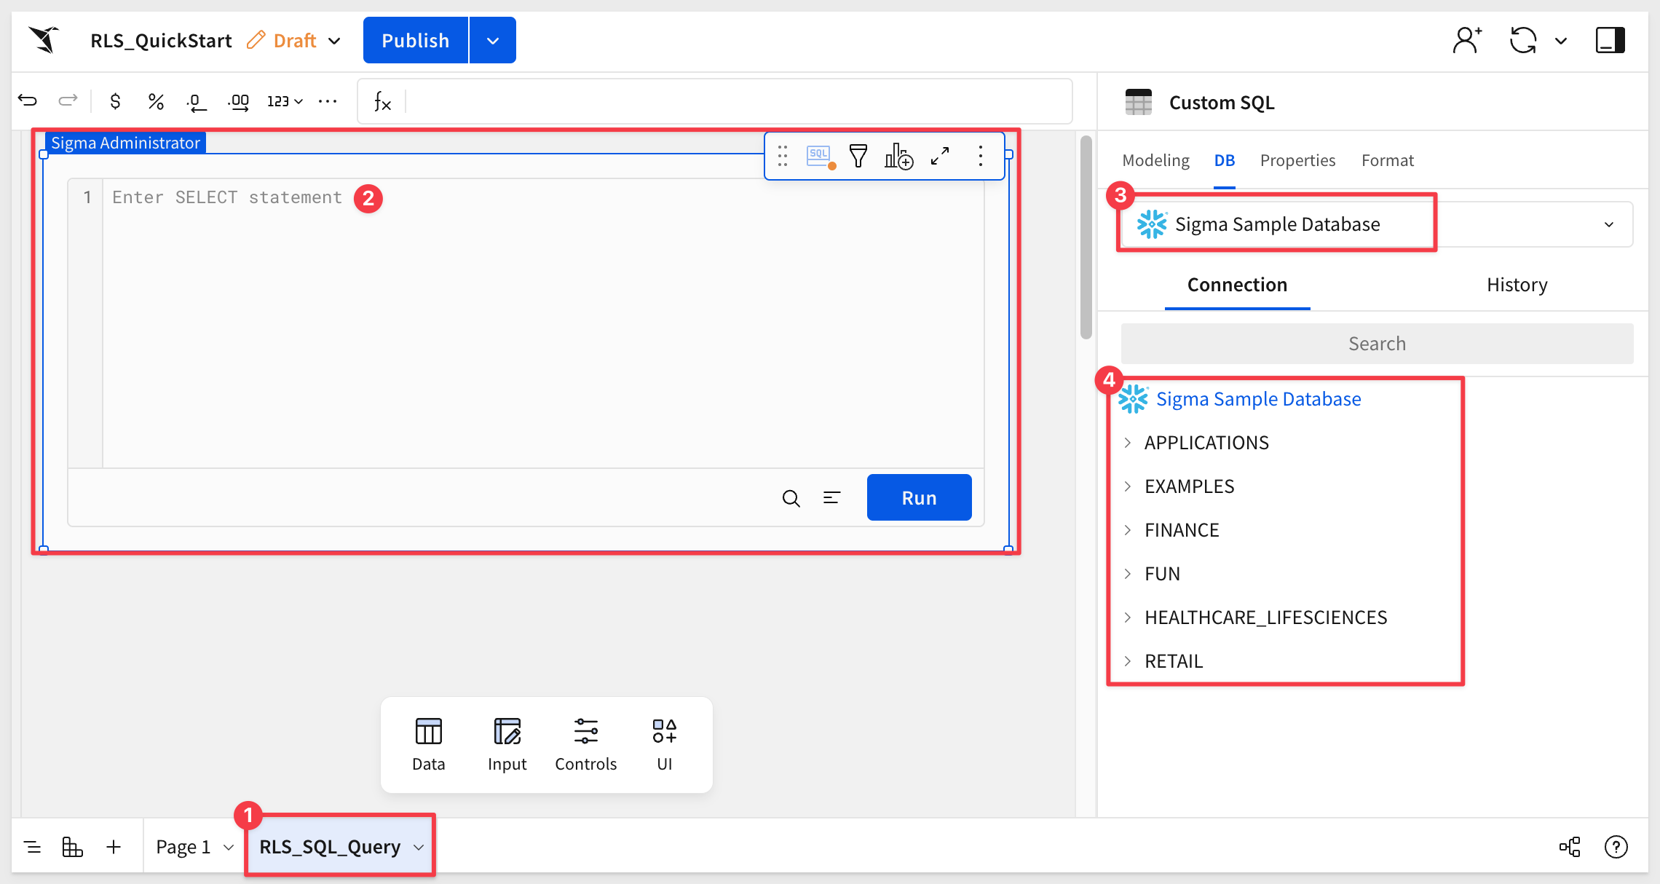Switch to the Modeling tab
The height and width of the screenshot is (884, 1660).
[1155, 160]
